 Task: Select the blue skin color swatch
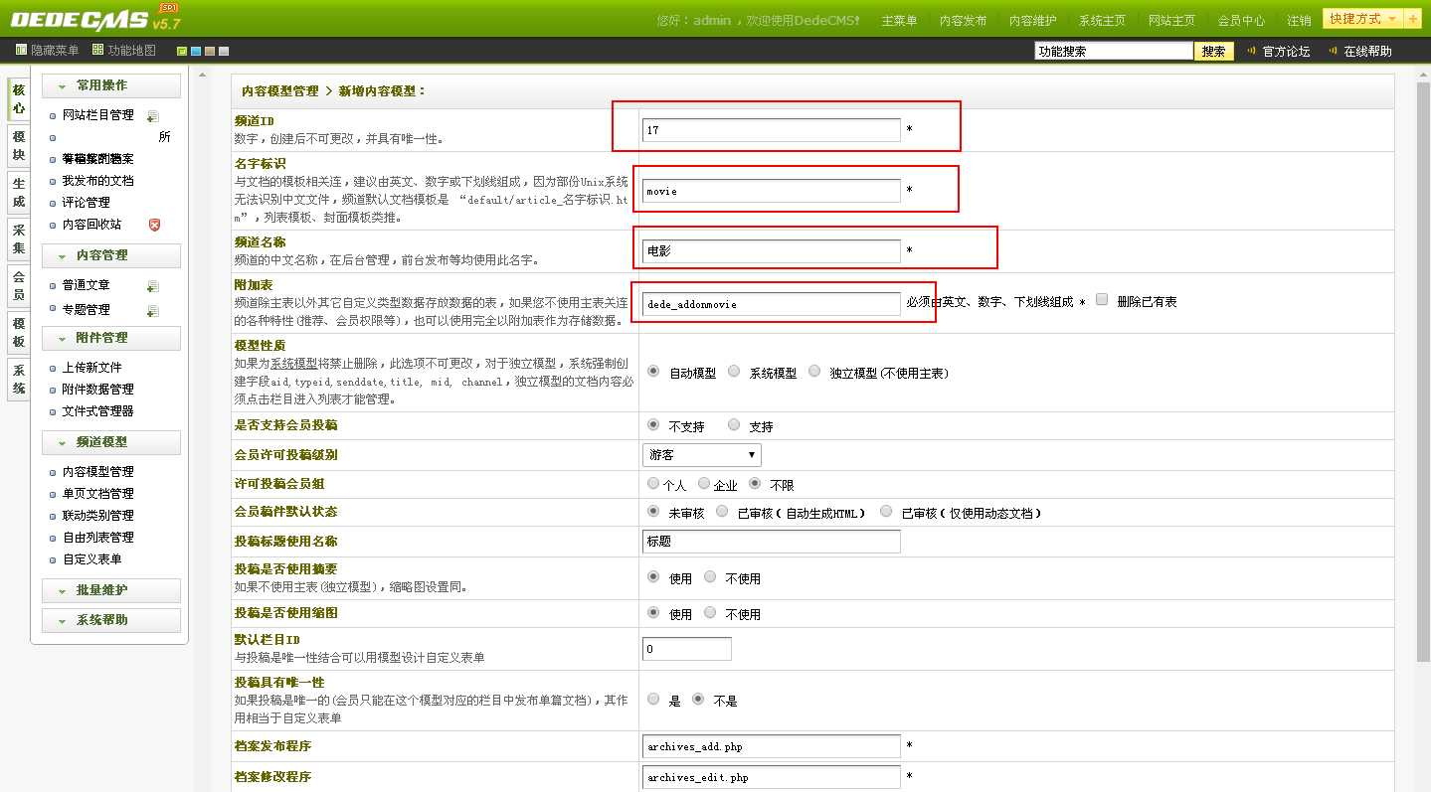(196, 51)
